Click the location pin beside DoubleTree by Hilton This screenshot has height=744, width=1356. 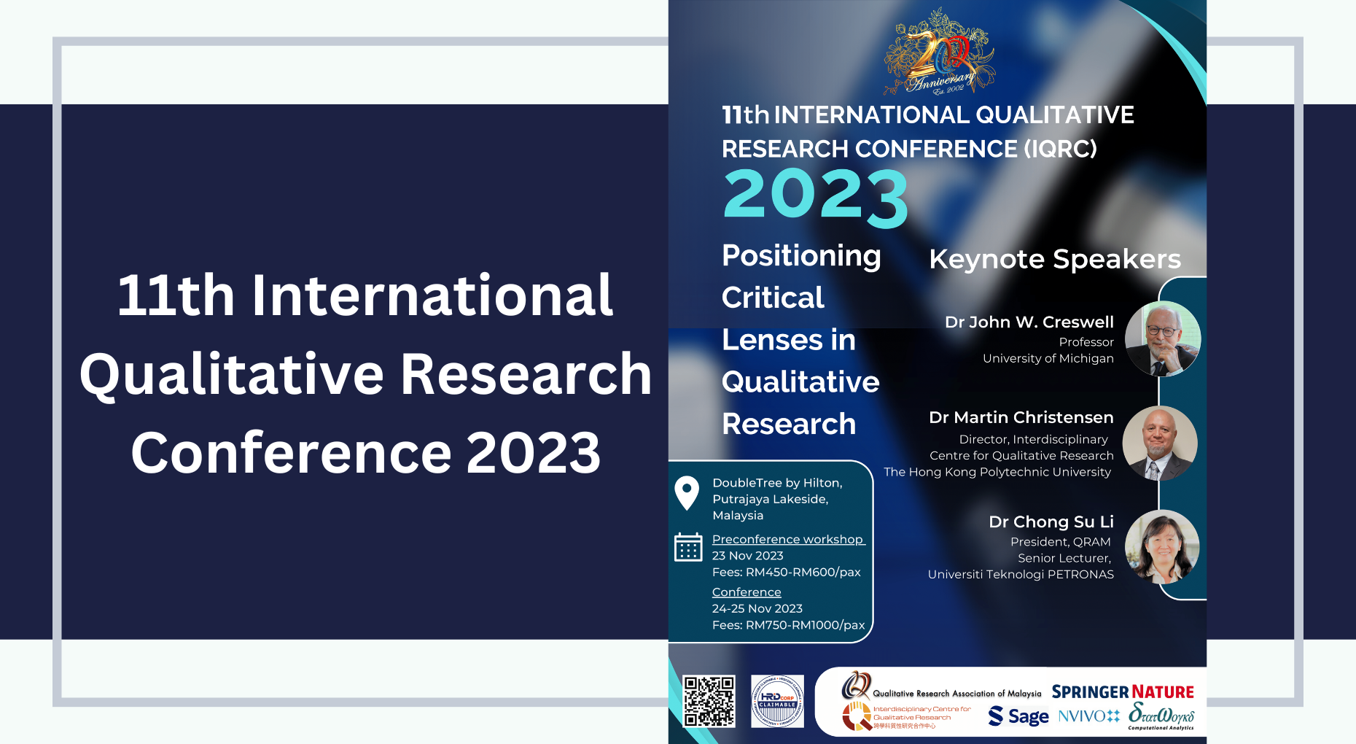pyautogui.click(x=686, y=492)
